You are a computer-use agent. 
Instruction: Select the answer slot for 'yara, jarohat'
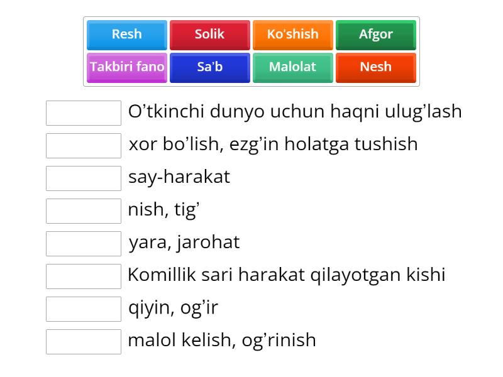(83, 243)
